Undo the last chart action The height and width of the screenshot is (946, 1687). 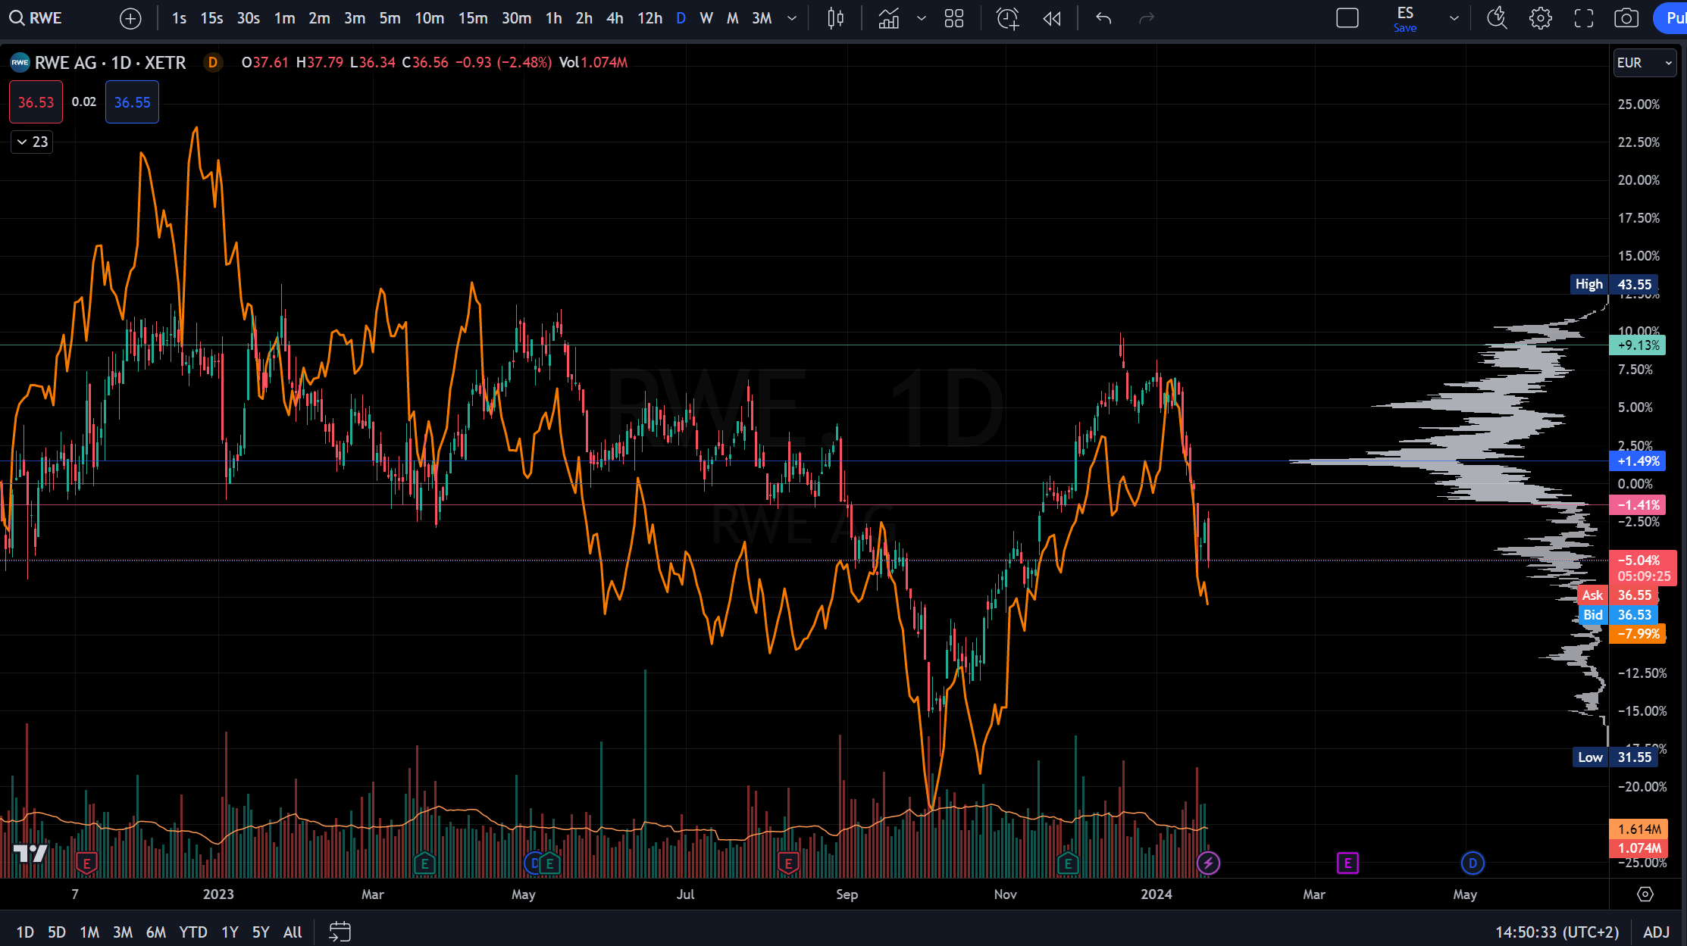point(1103,18)
